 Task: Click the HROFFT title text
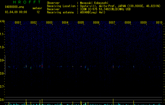[27, 2]
